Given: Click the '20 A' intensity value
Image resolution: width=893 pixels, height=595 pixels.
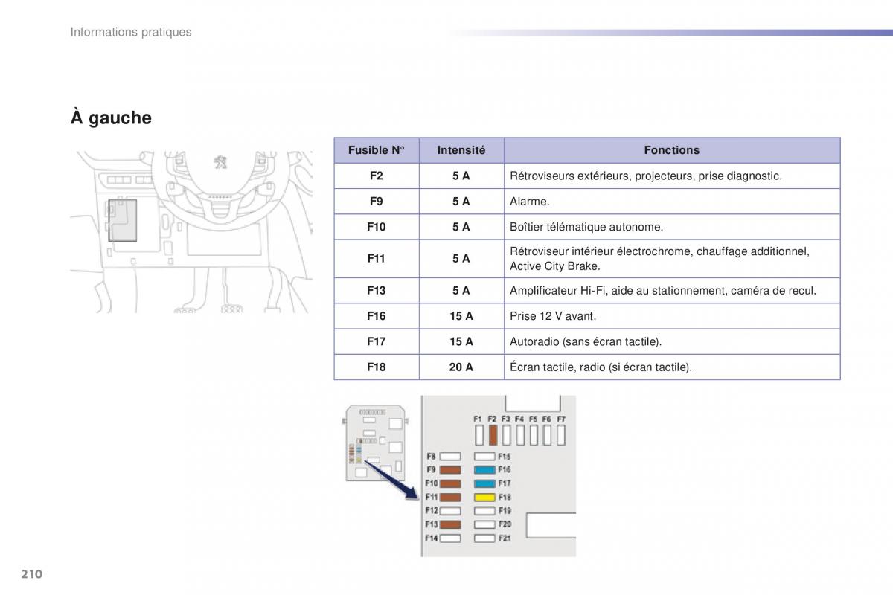Looking at the screenshot, I should click(461, 367).
